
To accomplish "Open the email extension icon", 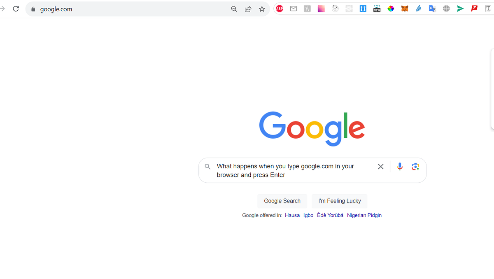I will 293,8.
